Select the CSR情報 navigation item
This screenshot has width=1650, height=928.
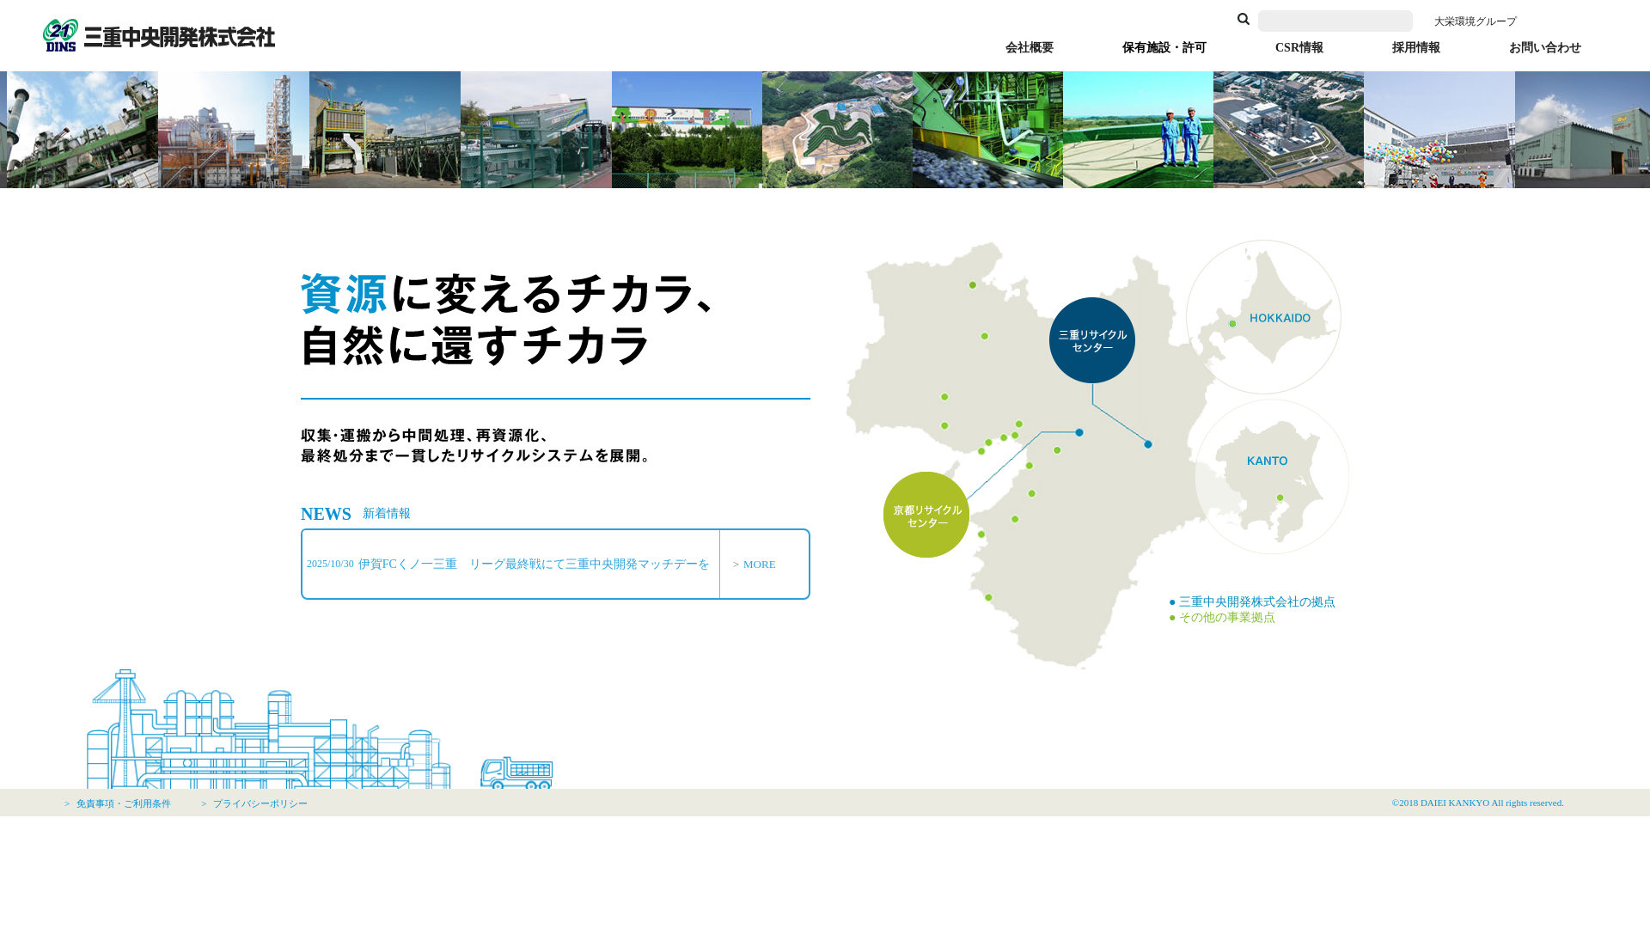click(x=1299, y=48)
